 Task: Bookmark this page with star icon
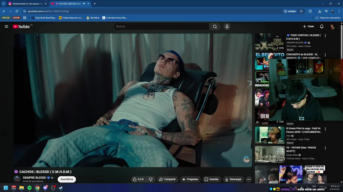[301, 11]
